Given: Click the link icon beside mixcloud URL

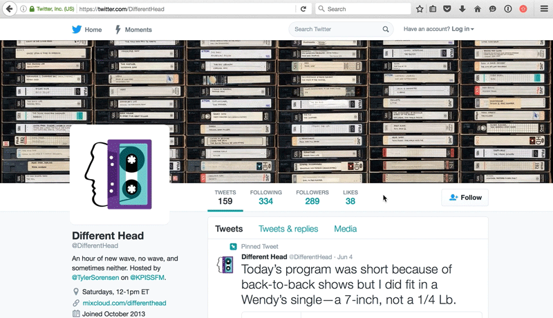Looking at the screenshot, I should [x=76, y=303].
